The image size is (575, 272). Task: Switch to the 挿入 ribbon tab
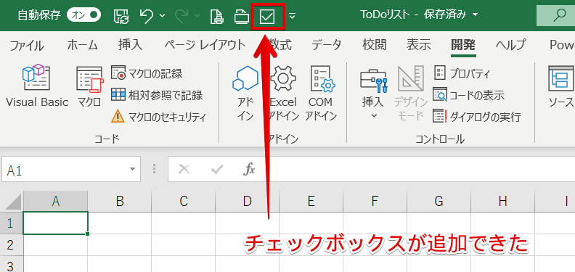(130, 45)
